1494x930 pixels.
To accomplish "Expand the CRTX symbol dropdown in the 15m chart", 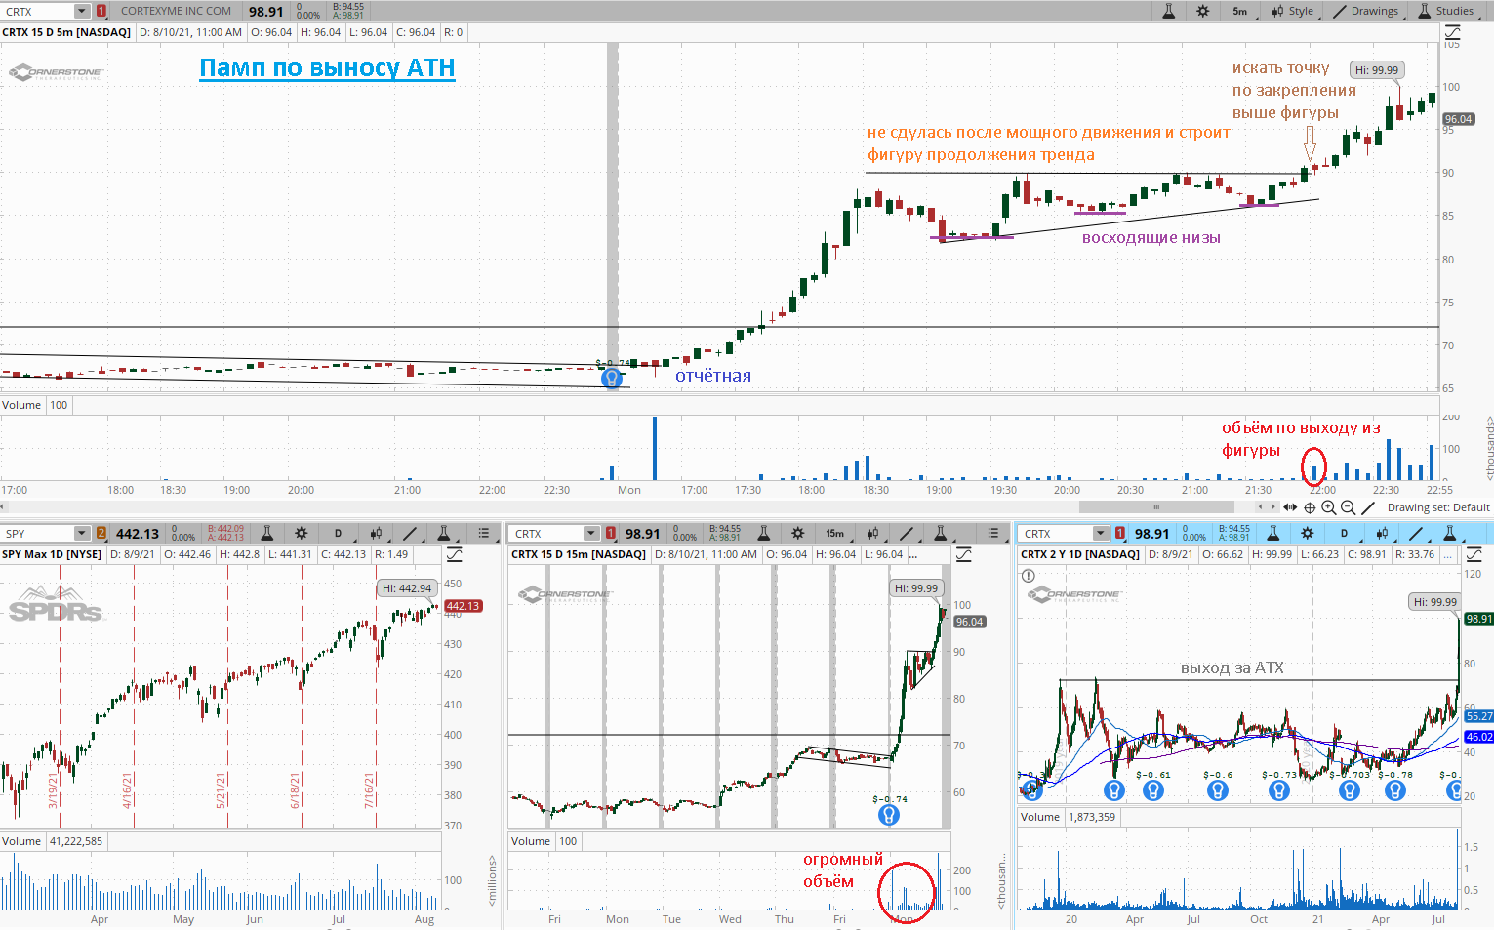I will pos(591,534).
